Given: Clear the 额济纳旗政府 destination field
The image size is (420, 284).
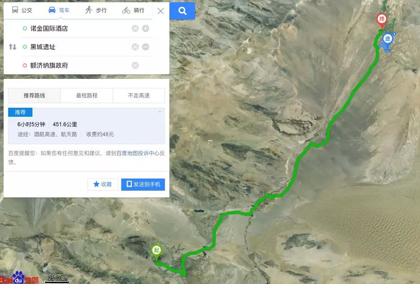Looking at the screenshot, I should pos(135,65).
